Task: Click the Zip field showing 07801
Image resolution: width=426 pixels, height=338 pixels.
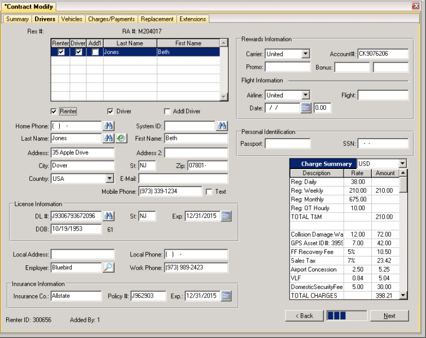Action: click(x=208, y=166)
